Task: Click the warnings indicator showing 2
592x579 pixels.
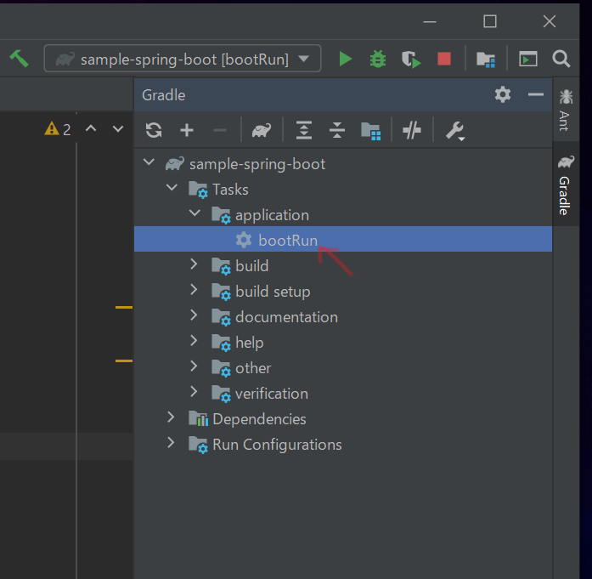Action: click(x=58, y=129)
